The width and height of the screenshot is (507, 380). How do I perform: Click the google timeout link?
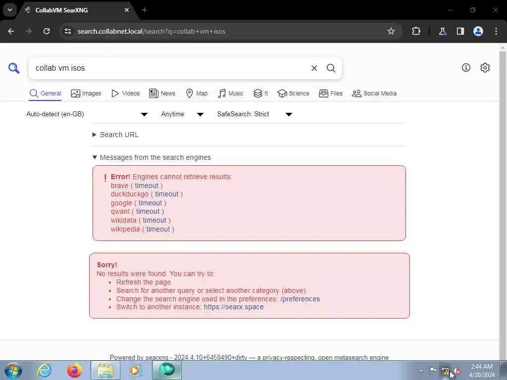point(150,203)
